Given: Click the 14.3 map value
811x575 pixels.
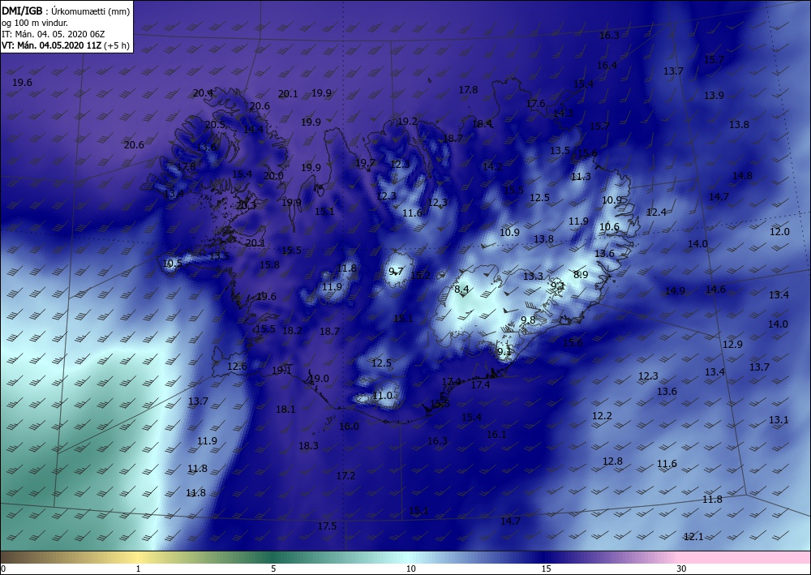Looking at the screenshot, I should (x=563, y=114).
